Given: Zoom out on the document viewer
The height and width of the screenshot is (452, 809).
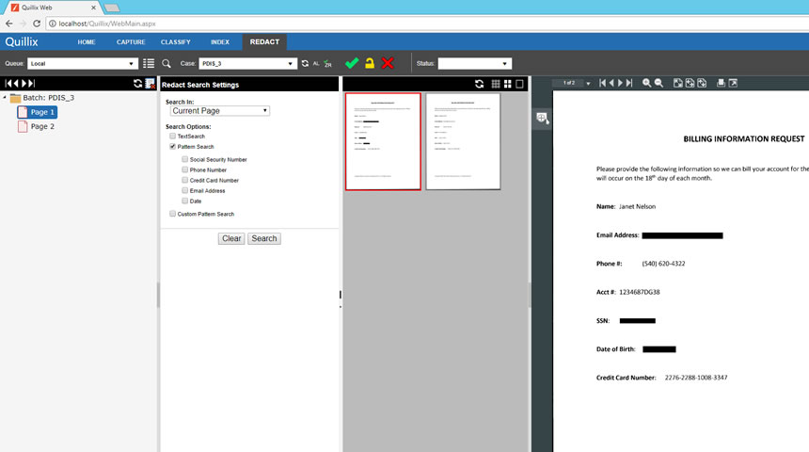Looking at the screenshot, I should tap(658, 83).
